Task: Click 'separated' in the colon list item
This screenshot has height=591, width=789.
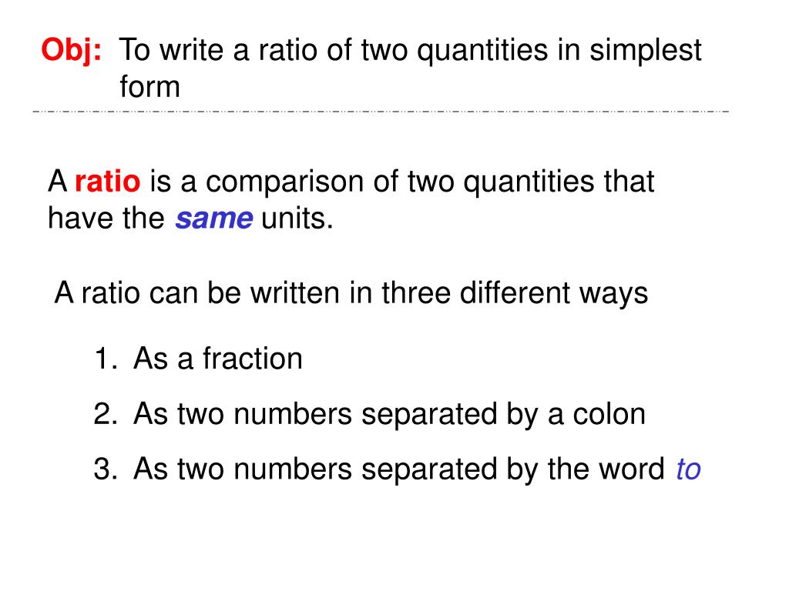Action: [x=429, y=415]
